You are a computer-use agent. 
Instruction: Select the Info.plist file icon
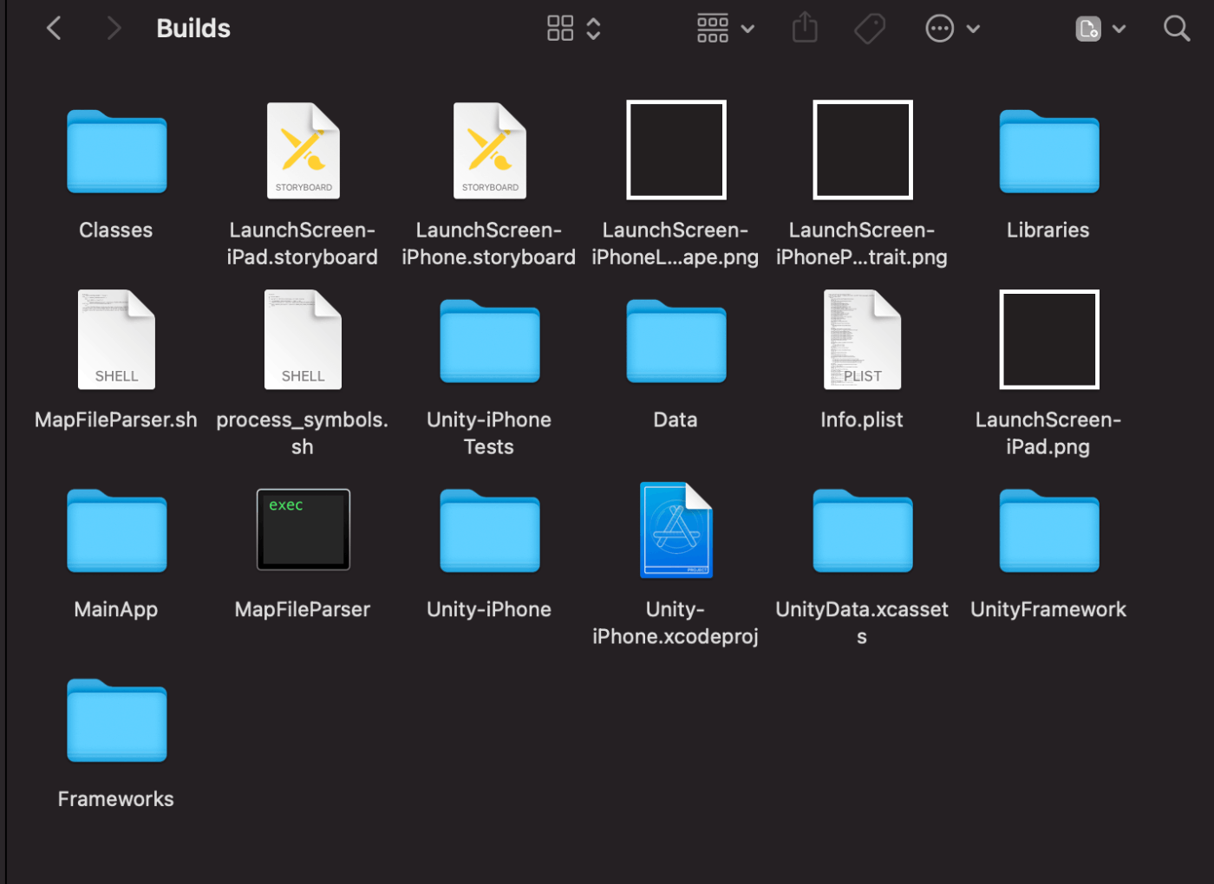point(863,340)
